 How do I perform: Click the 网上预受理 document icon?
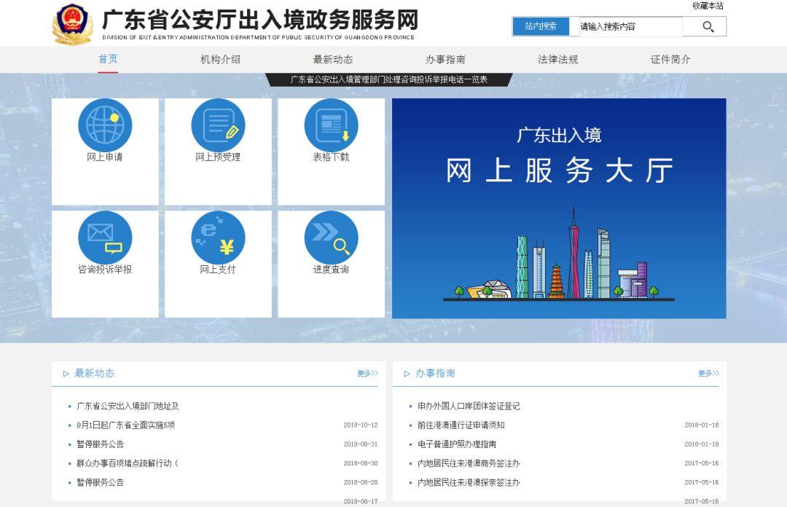click(218, 125)
